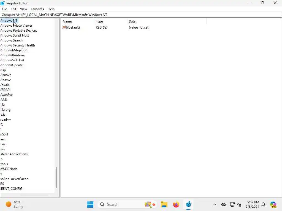Click the cloud sync tray icon
This screenshot has width=282, height=211.
click(224, 204)
